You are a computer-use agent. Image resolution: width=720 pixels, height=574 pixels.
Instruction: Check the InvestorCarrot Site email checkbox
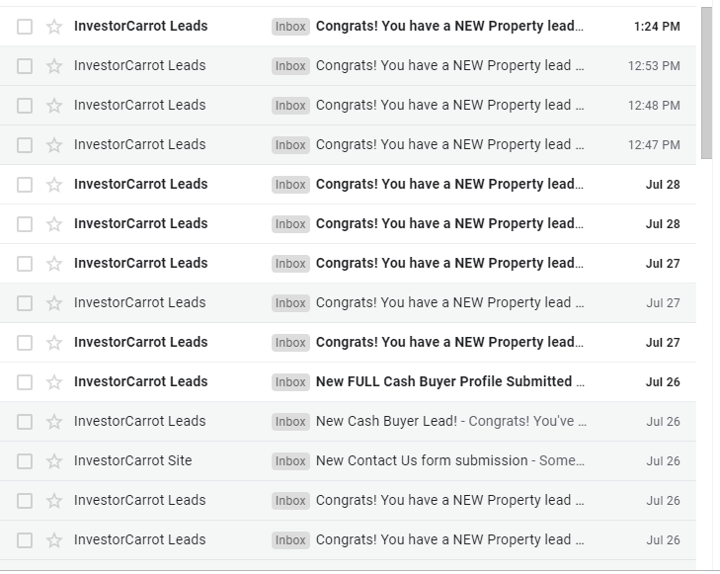pos(25,461)
